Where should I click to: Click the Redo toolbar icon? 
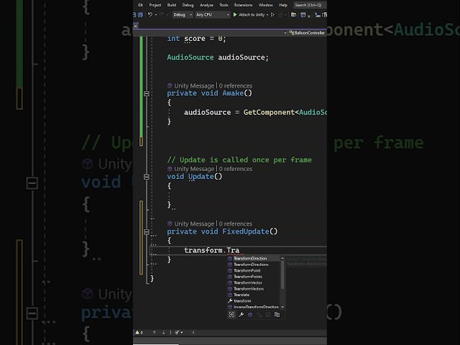[161, 14]
